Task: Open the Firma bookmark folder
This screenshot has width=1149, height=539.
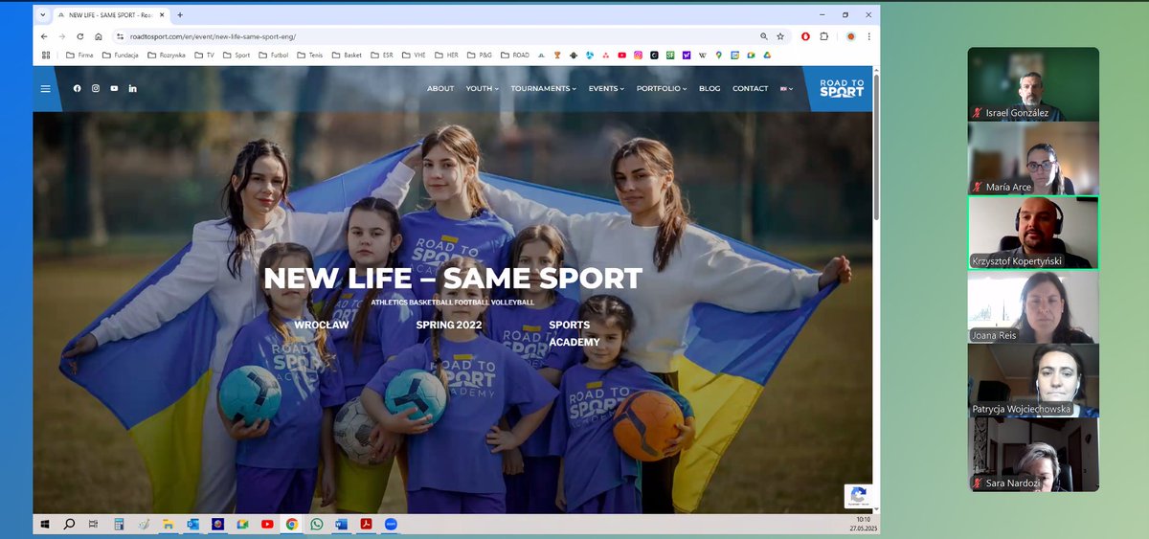Action: (79, 56)
